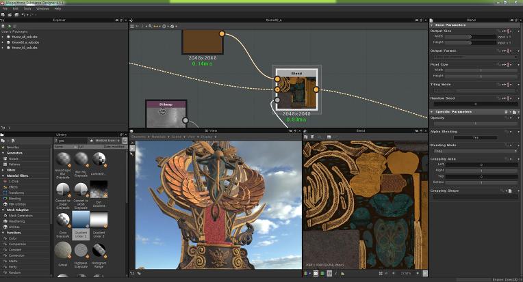
Task: Collapse the Generators library category
Action: pos(3,153)
